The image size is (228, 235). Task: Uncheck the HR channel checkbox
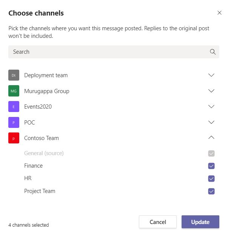[x=211, y=179]
